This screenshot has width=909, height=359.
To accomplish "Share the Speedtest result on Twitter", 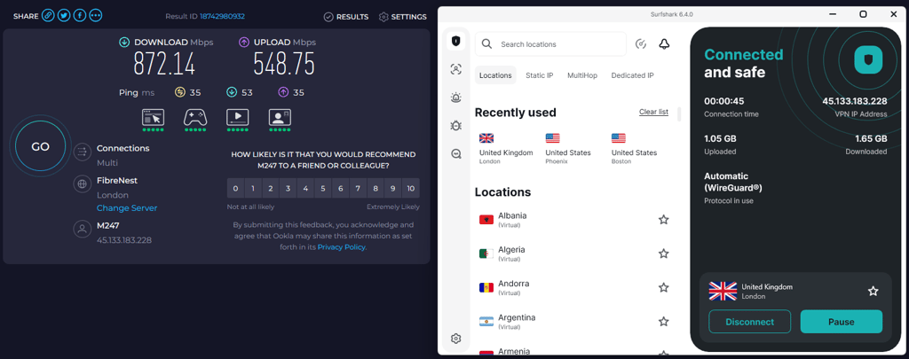I will point(64,16).
